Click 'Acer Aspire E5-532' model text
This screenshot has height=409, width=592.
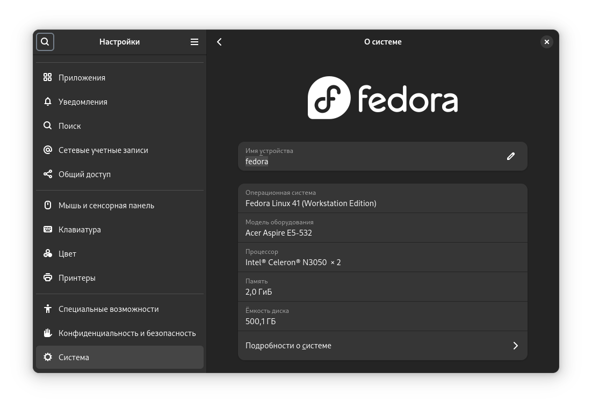point(279,233)
